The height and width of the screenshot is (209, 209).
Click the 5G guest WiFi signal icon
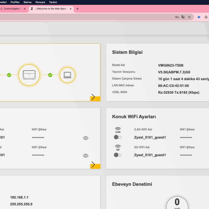[x=118, y=148]
